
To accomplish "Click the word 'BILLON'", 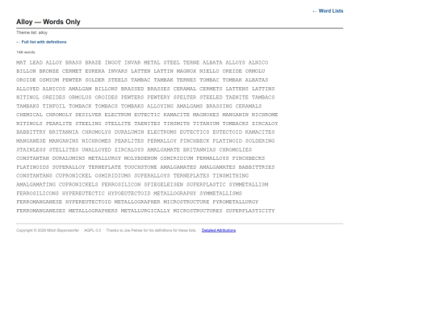I will [26, 71].
